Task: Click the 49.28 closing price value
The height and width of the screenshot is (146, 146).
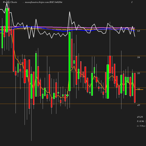Action: (x=140, y=117)
